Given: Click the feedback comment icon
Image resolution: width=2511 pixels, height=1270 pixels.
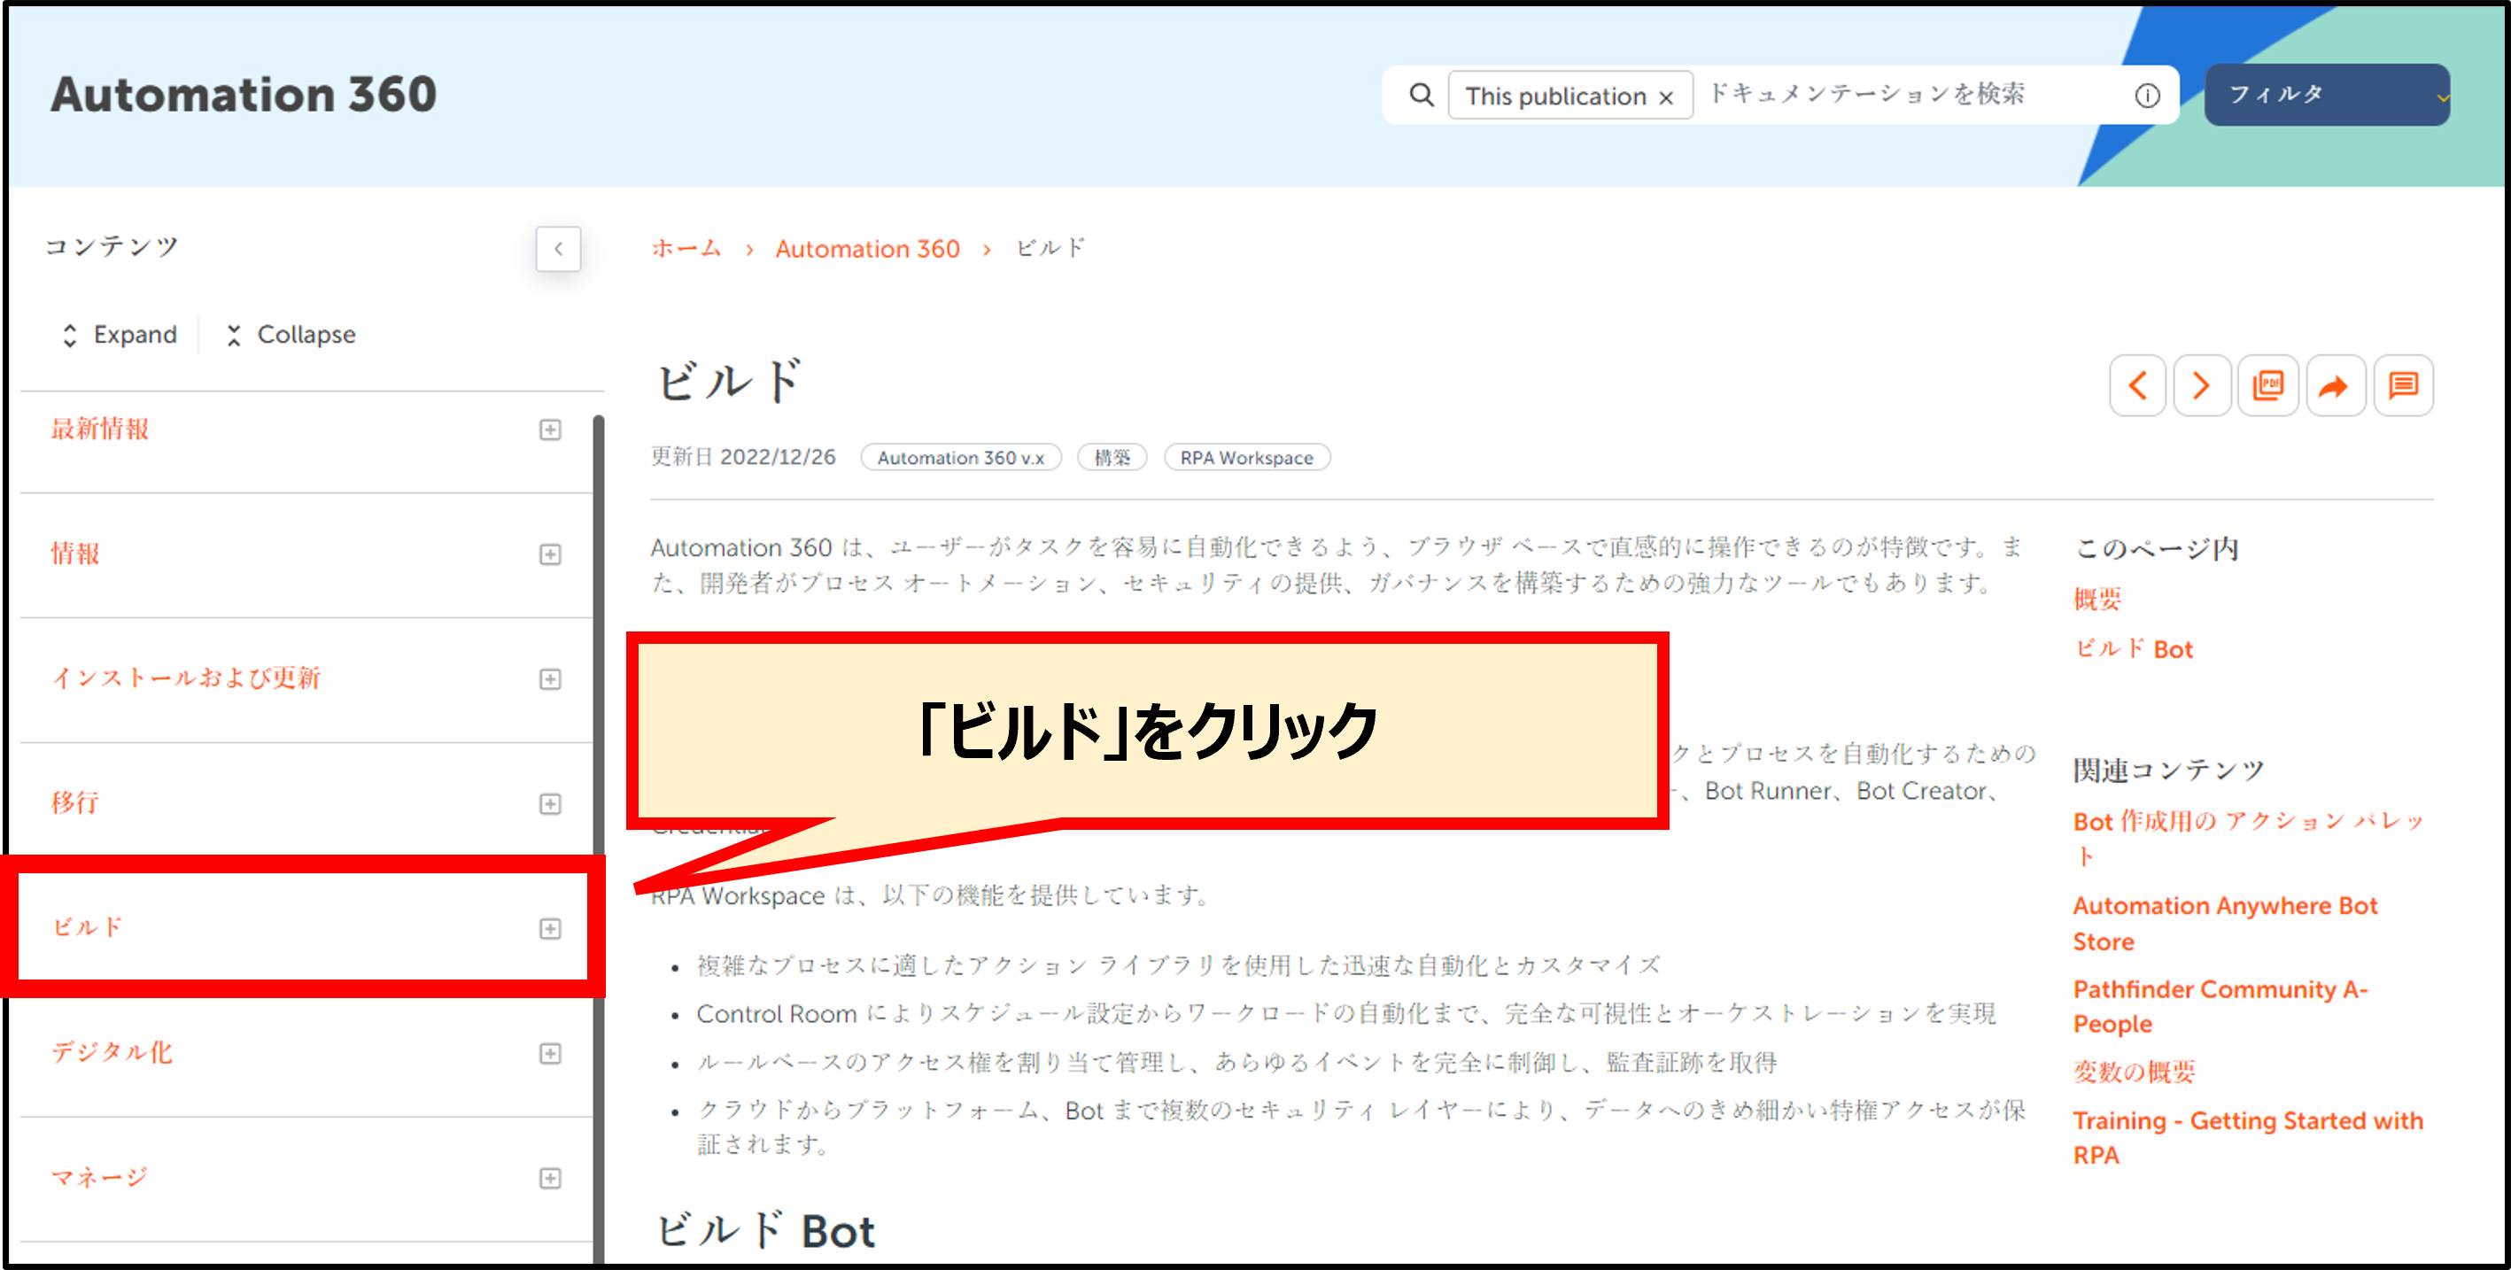Looking at the screenshot, I should pos(2403,386).
